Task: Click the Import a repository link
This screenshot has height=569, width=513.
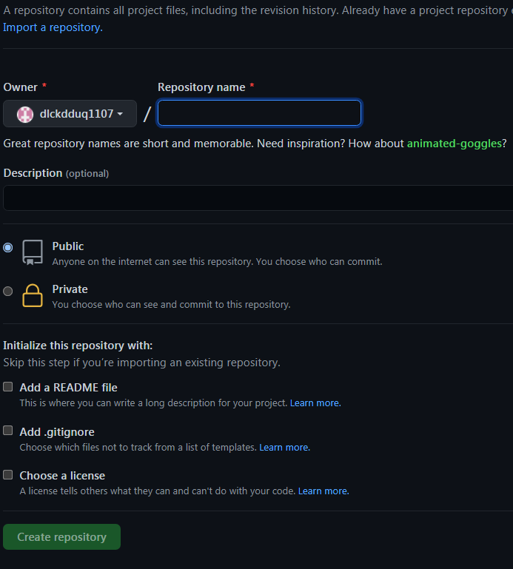Action: (53, 27)
